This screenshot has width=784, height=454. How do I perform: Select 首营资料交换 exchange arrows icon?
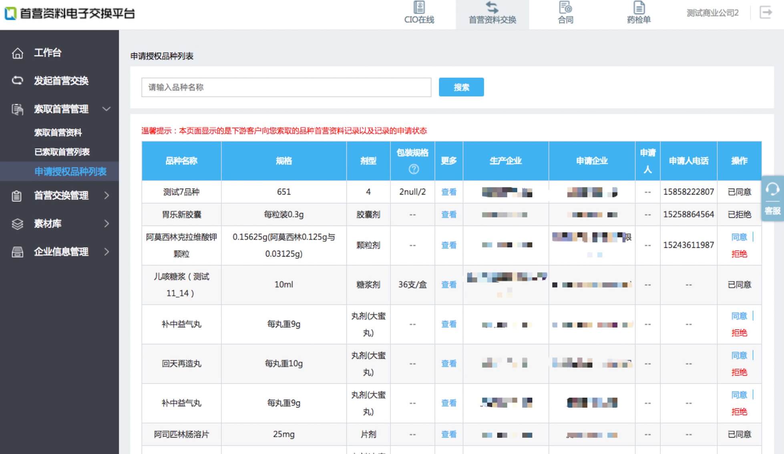pyautogui.click(x=492, y=7)
